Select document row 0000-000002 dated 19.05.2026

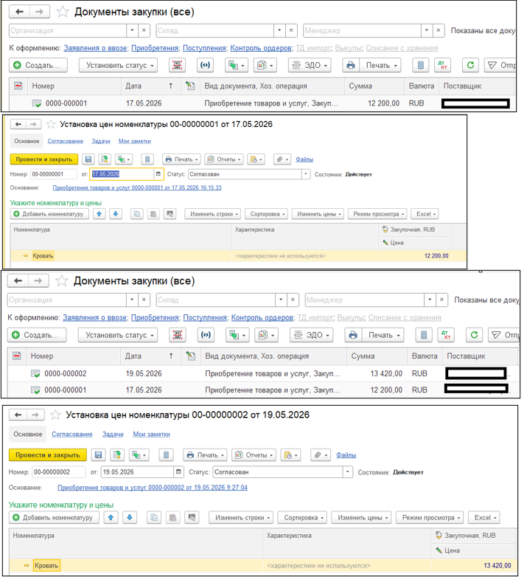(263, 373)
